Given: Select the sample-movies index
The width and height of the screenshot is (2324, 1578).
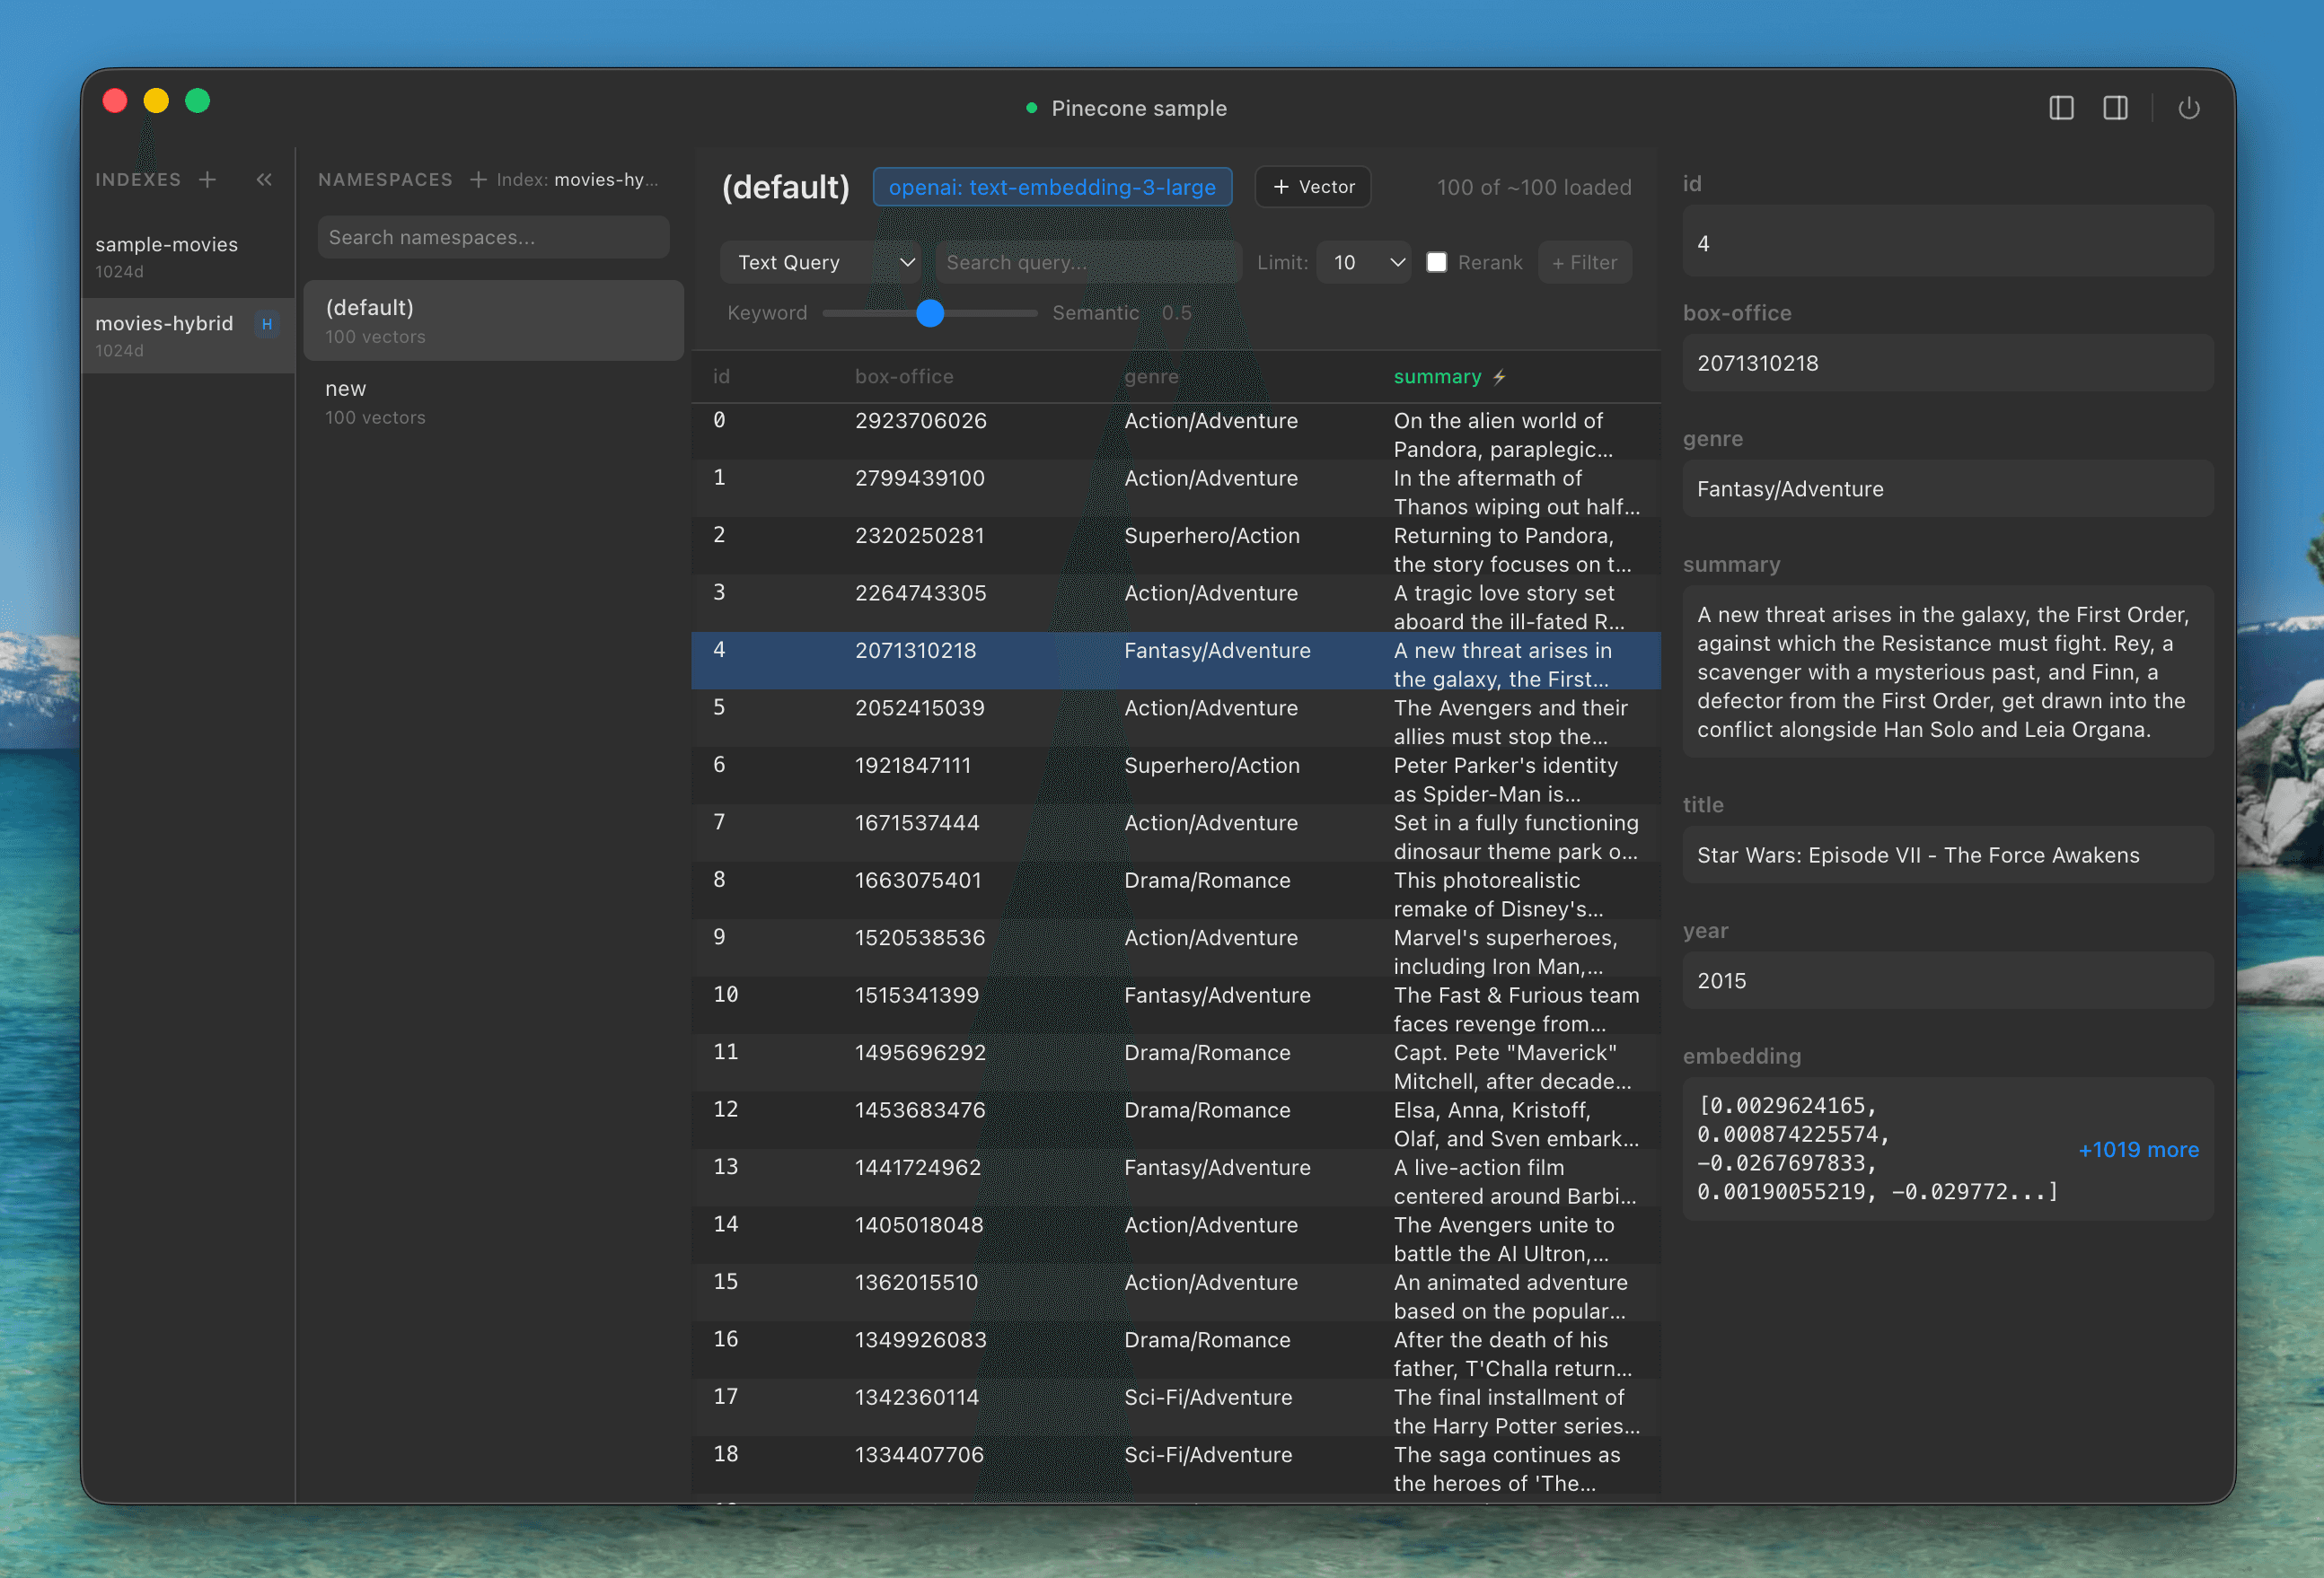Looking at the screenshot, I should tap(188, 256).
